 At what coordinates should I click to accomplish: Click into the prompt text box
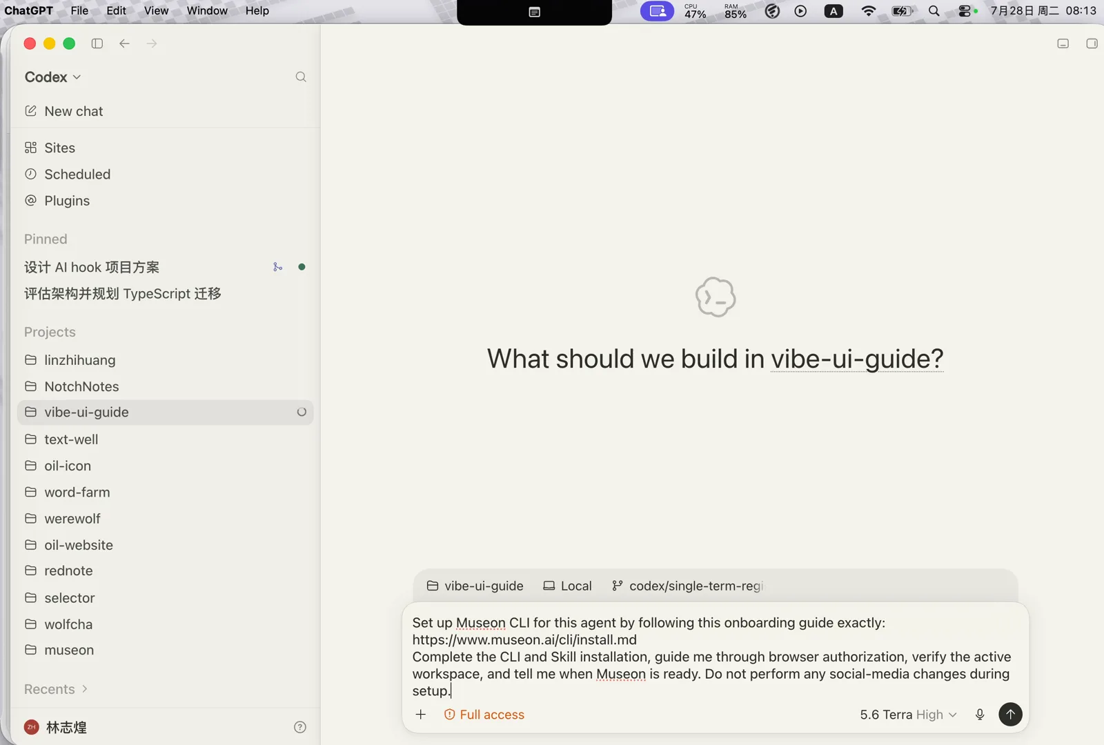[x=715, y=657]
